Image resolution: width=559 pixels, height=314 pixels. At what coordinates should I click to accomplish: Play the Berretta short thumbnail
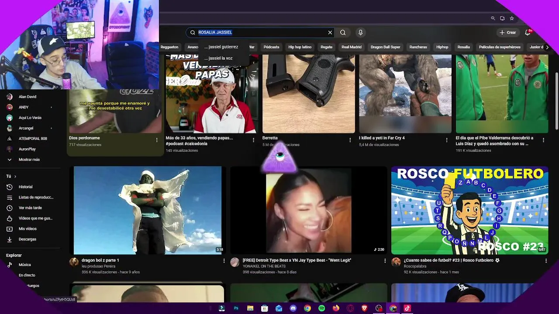308,94
